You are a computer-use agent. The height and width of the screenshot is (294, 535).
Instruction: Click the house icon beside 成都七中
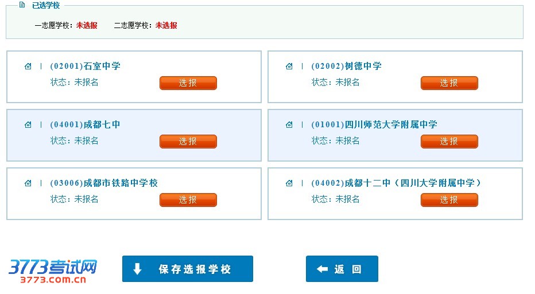28,124
